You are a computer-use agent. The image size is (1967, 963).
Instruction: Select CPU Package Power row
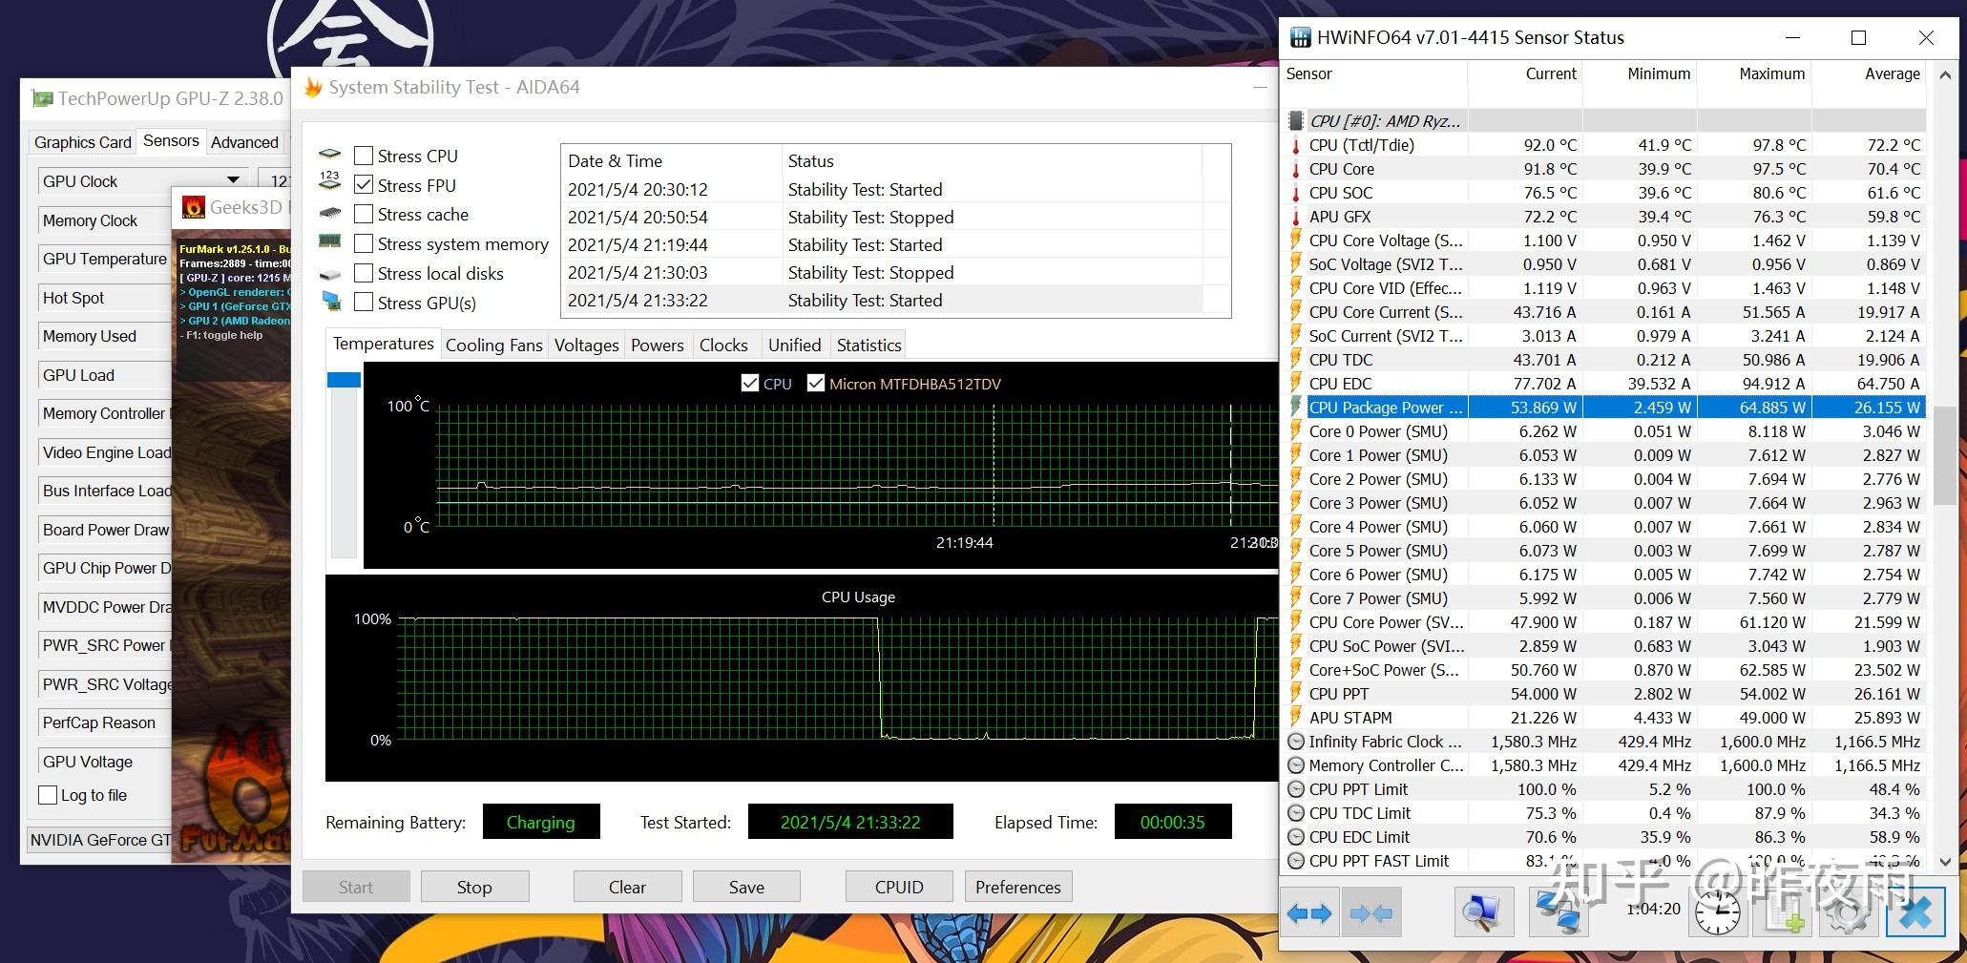[1605, 408]
